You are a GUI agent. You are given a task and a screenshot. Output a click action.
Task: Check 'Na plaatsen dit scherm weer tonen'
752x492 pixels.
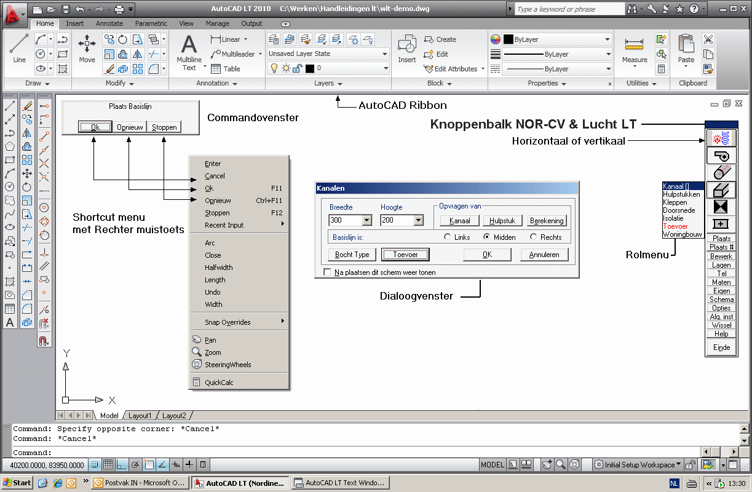click(x=327, y=272)
